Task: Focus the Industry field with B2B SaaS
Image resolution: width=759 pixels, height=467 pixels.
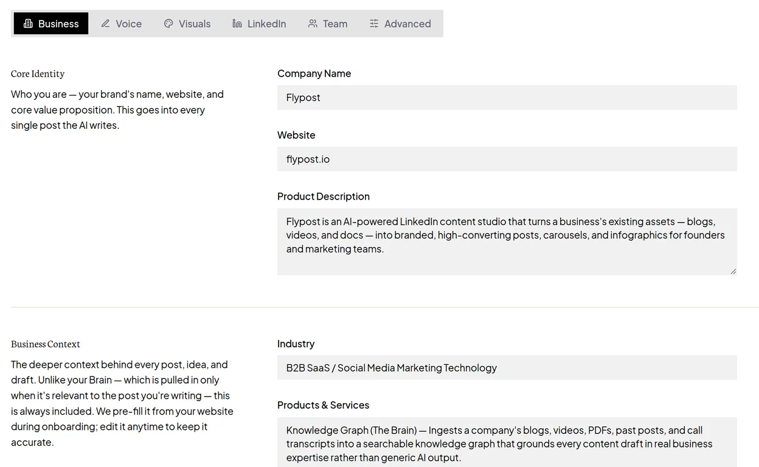Action: [507, 368]
